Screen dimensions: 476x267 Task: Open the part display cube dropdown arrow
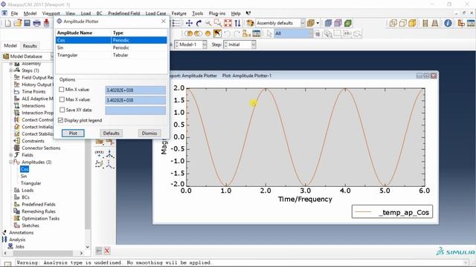click(x=318, y=23)
